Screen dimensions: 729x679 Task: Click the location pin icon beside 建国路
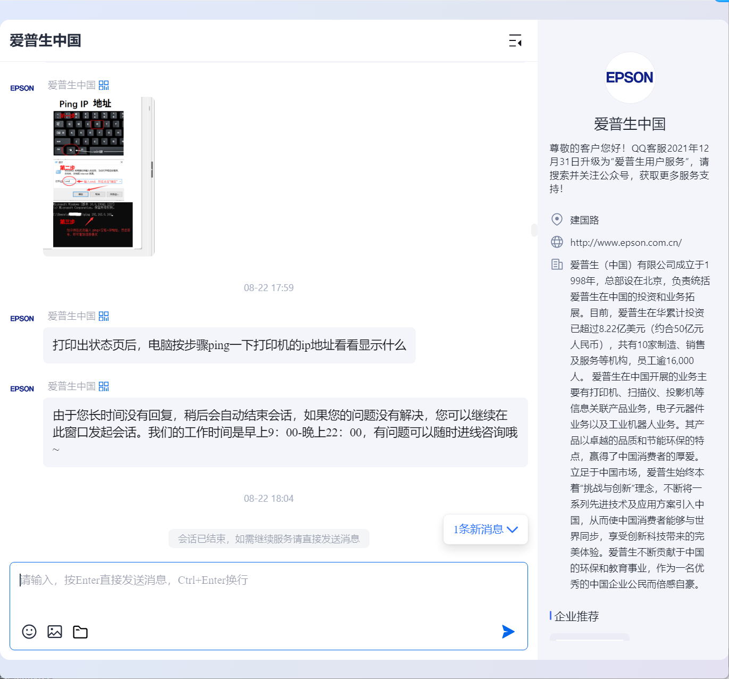pos(557,219)
